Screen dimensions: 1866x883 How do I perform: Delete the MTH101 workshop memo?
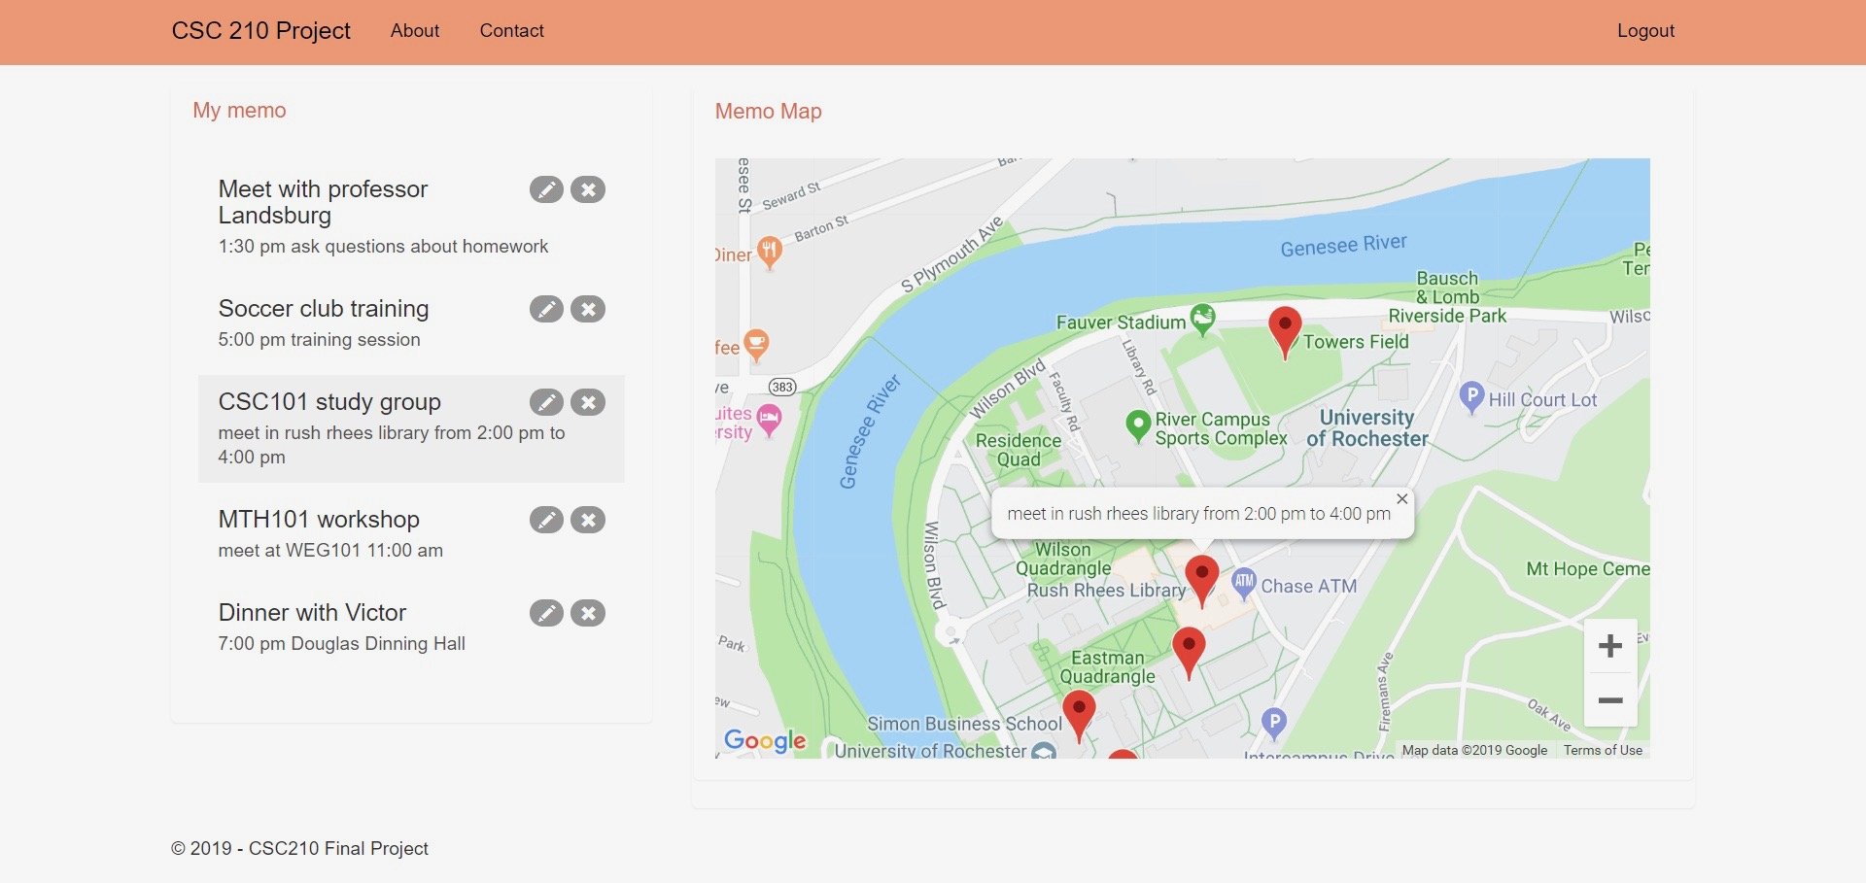588,520
